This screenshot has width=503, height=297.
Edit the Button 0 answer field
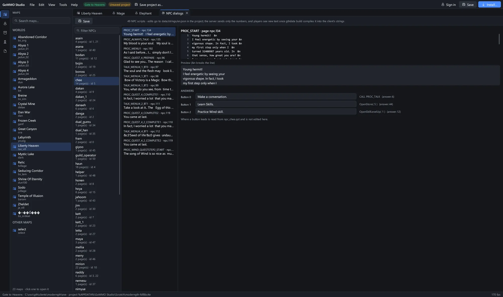(x=276, y=97)
